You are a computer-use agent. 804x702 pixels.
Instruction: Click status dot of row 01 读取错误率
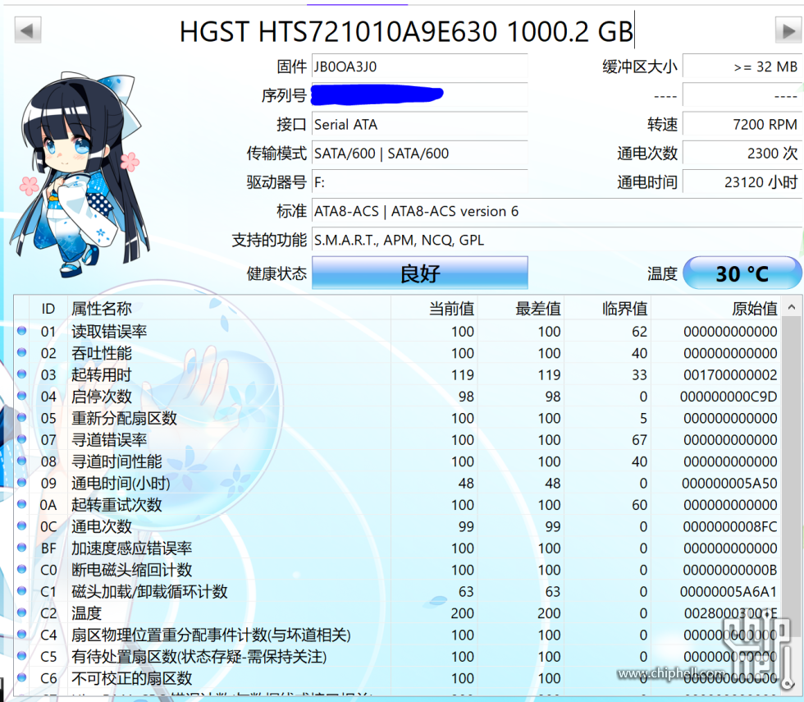coord(21,330)
